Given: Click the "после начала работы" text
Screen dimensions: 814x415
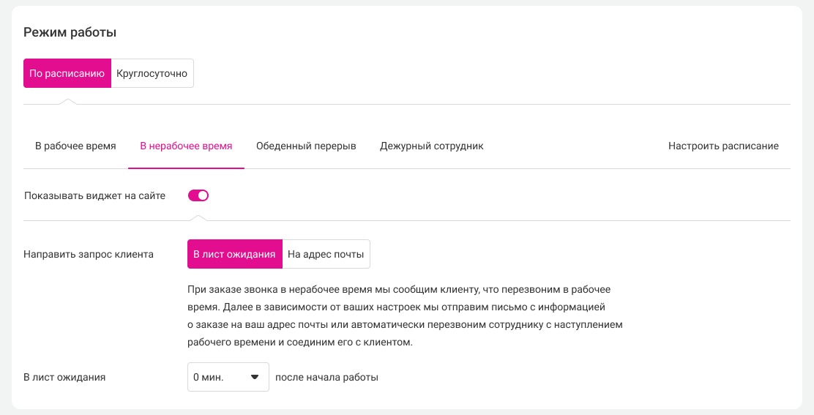Looking at the screenshot, I should (326, 378).
